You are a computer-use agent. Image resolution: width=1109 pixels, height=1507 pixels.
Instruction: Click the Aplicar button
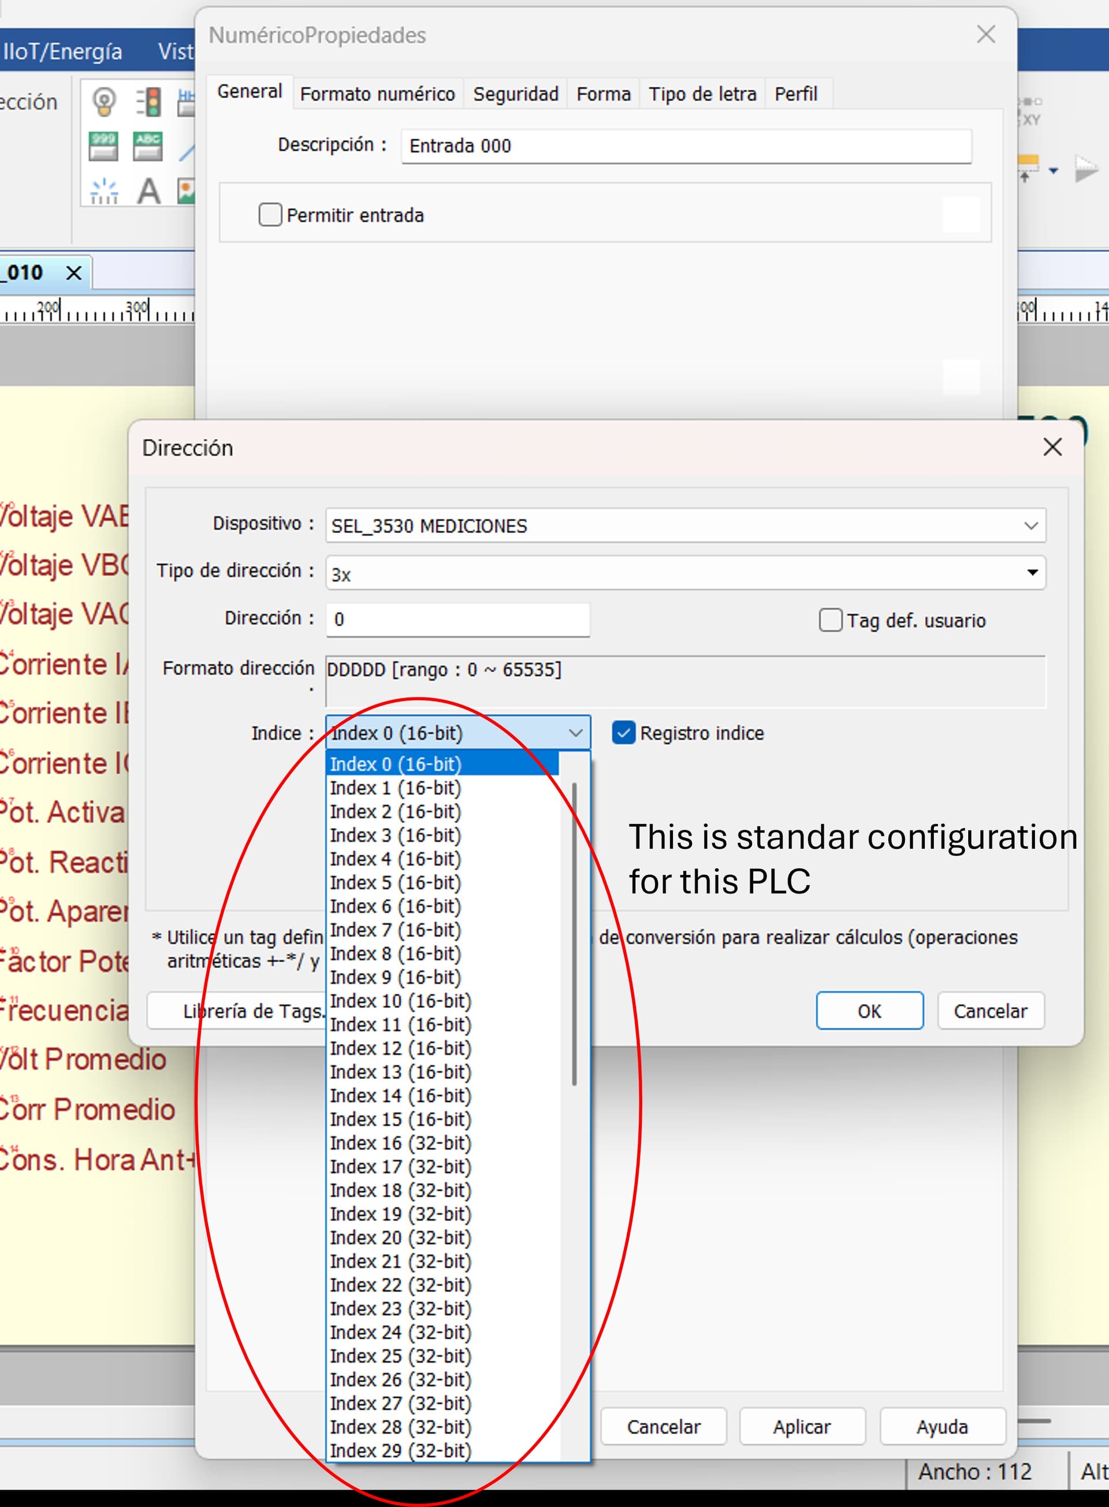click(x=802, y=1427)
